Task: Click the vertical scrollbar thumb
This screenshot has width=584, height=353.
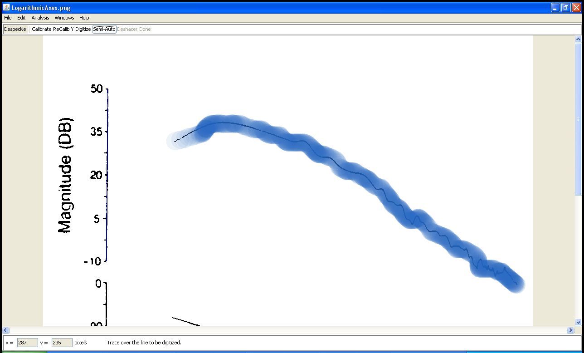Action: pos(578,120)
